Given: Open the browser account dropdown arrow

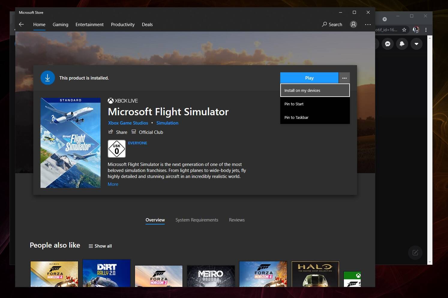Looking at the screenshot, I should pyautogui.click(x=416, y=44).
